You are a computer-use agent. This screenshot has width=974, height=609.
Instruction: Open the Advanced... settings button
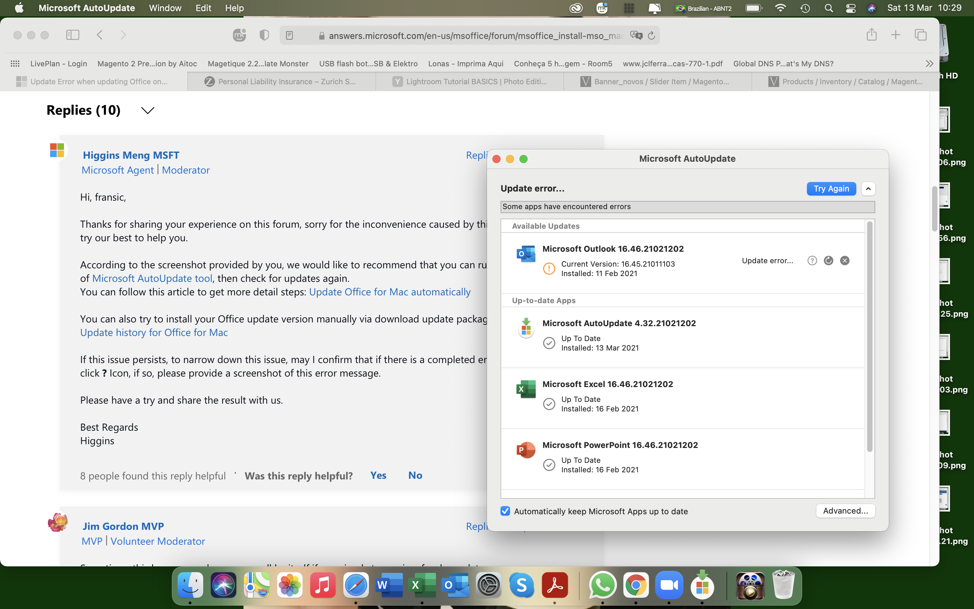click(x=845, y=511)
